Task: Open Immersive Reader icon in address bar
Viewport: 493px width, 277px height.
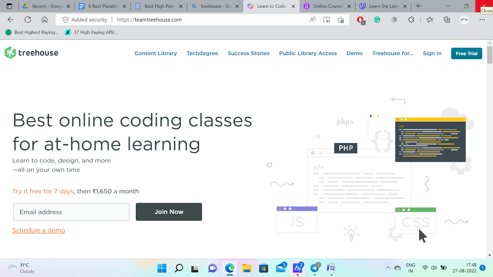Action: 327,20
